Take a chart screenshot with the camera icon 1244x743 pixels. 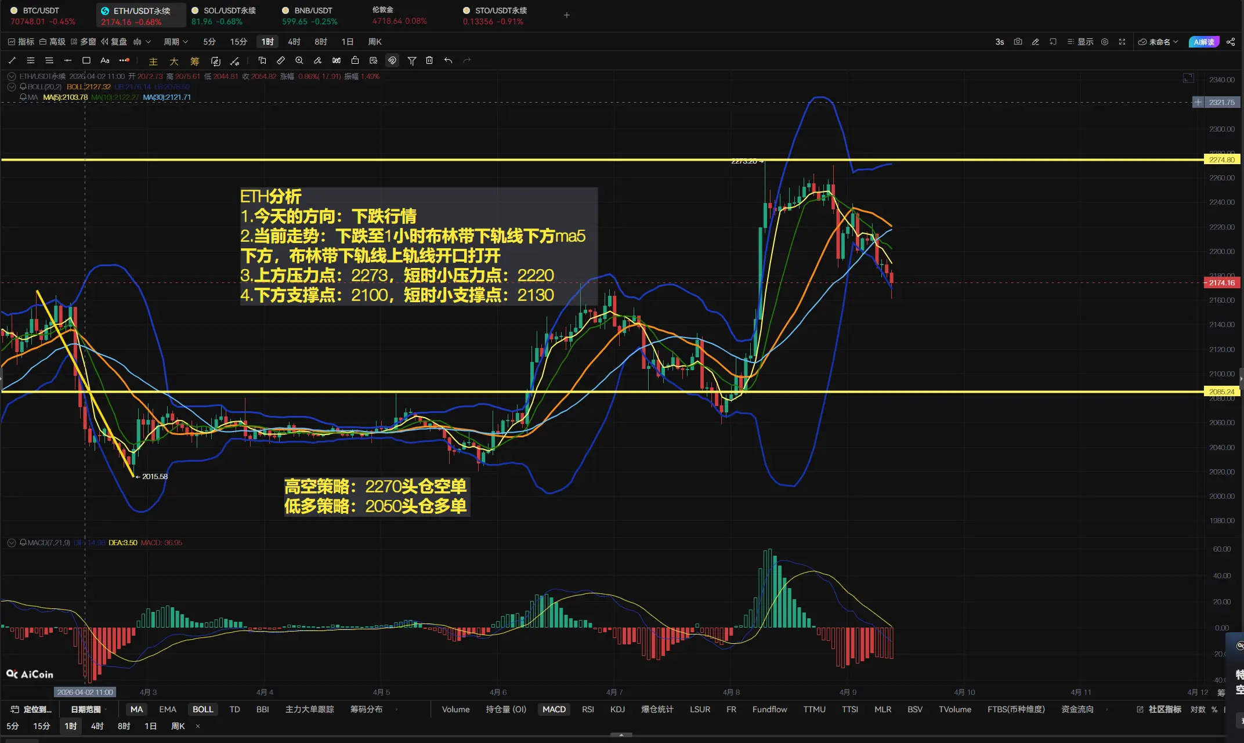point(1018,42)
